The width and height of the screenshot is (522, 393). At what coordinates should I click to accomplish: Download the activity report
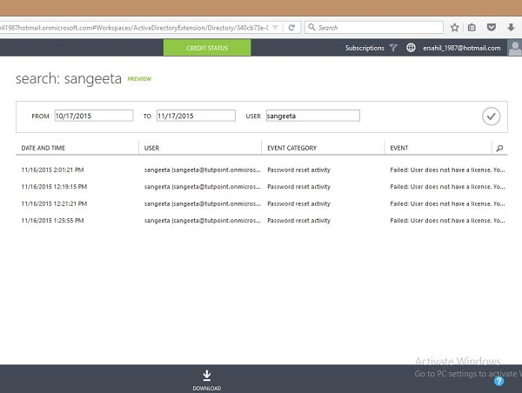tap(207, 380)
